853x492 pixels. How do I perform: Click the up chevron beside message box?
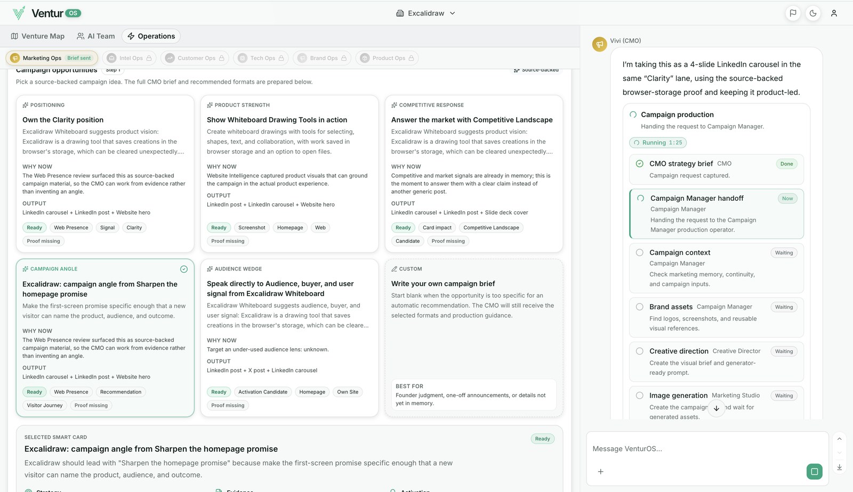pyautogui.click(x=839, y=439)
